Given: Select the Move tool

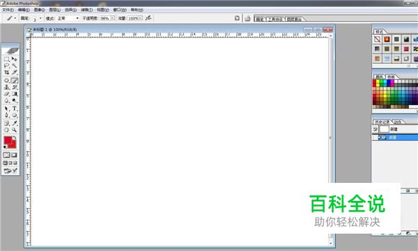Looking at the screenshot, I should pyautogui.click(x=15, y=59).
